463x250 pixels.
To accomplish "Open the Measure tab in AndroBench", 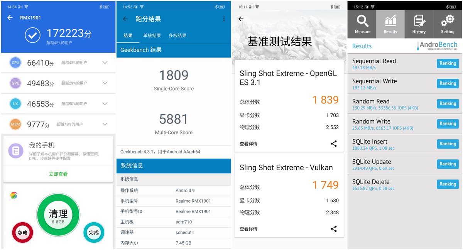I will (362, 24).
